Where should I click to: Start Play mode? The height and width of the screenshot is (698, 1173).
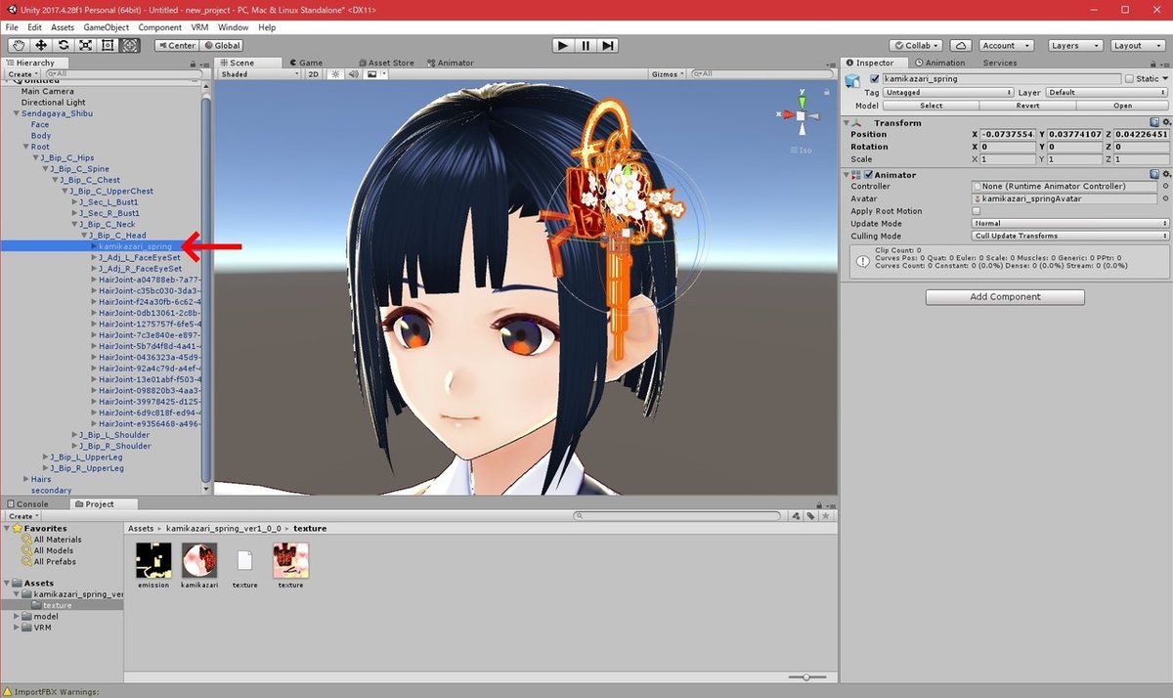(562, 45)
